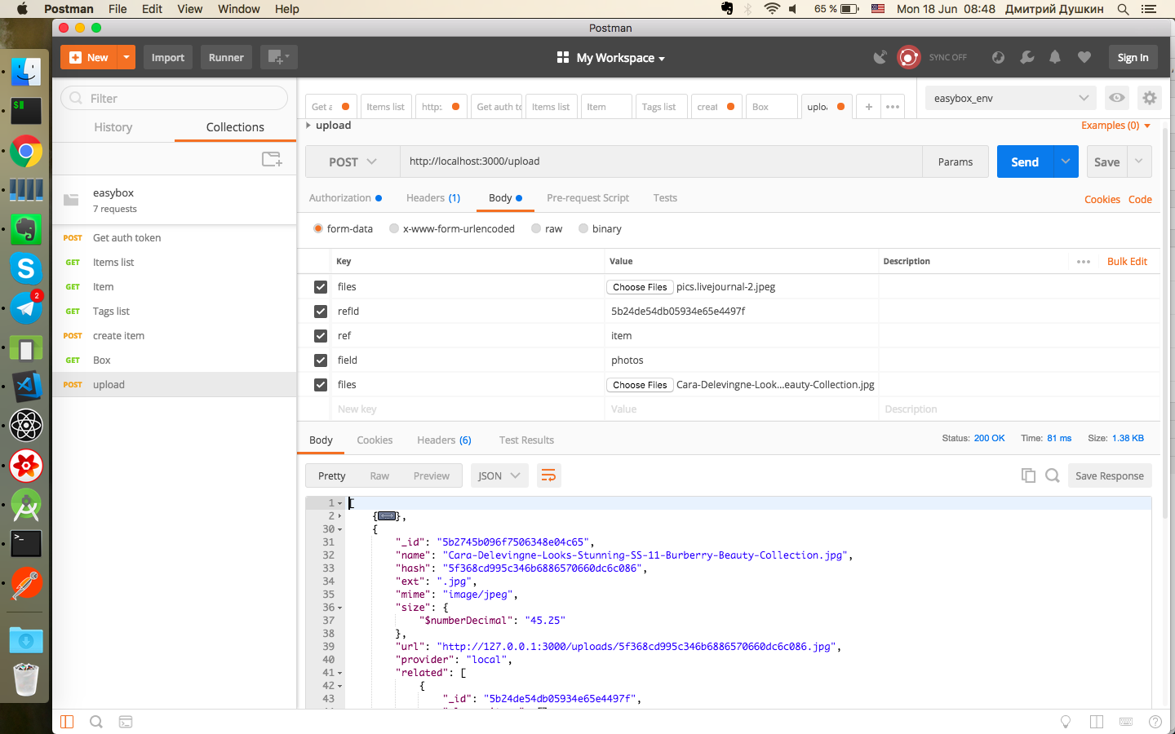This screenshot has width=1175, height=734.
Task: Click the request URL input field
Action: pyautogui.click(x=571, y=161)
